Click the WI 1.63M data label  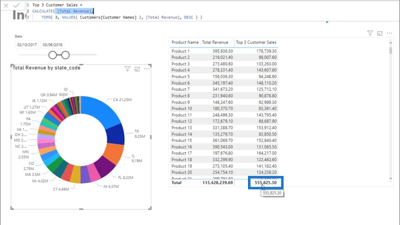coord(27,112)
